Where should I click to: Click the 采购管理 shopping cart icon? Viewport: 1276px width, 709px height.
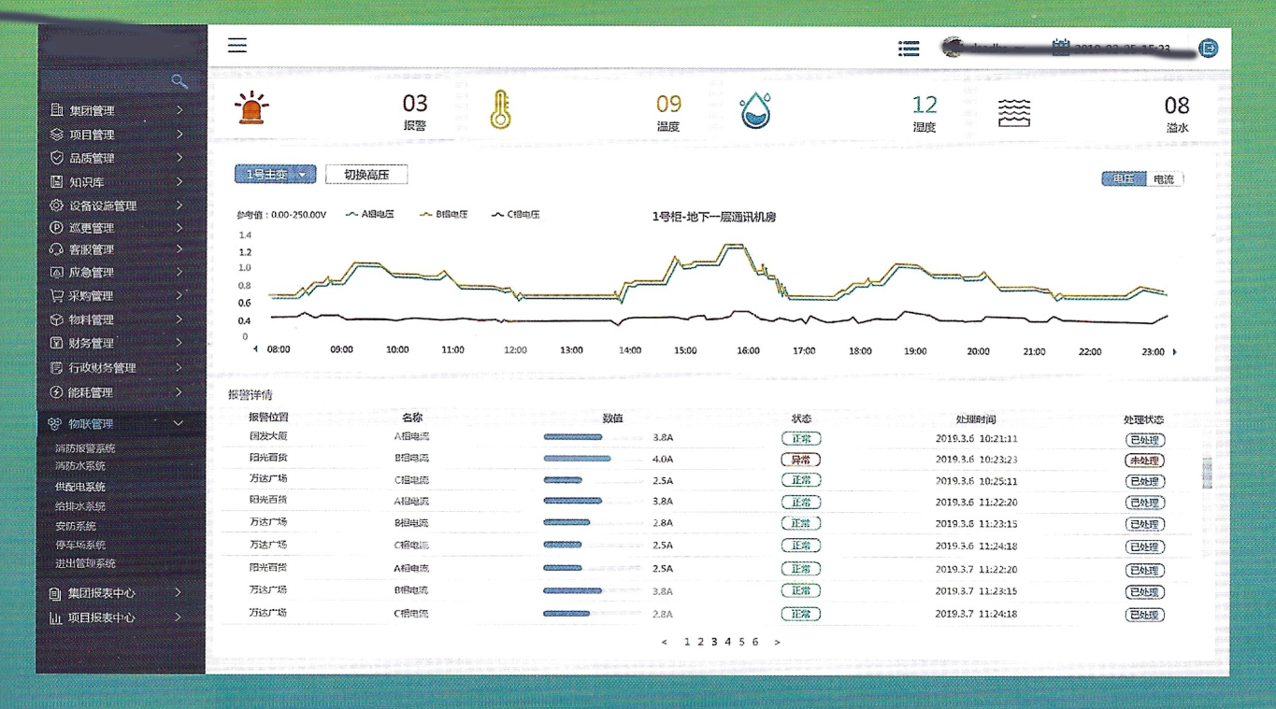(x=57, y=296)
